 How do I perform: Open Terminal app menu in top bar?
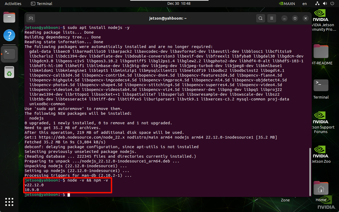[42, 3]
